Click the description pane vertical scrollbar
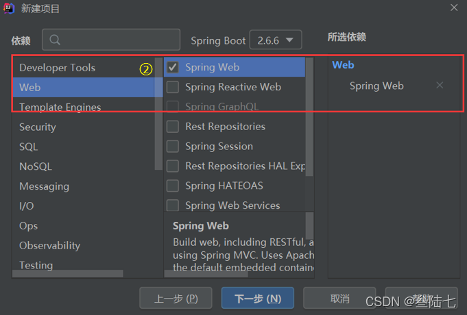467x315 pixels. click(x=310, y=225)
